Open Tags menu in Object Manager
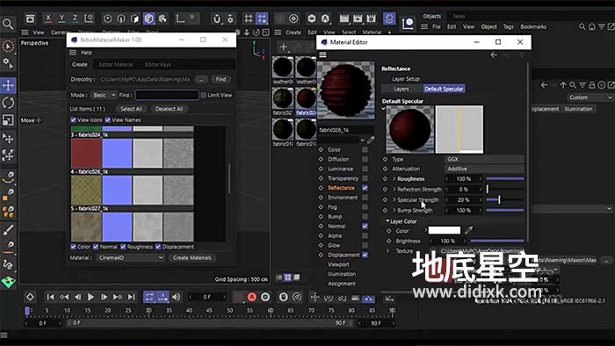 click(509, 26)
